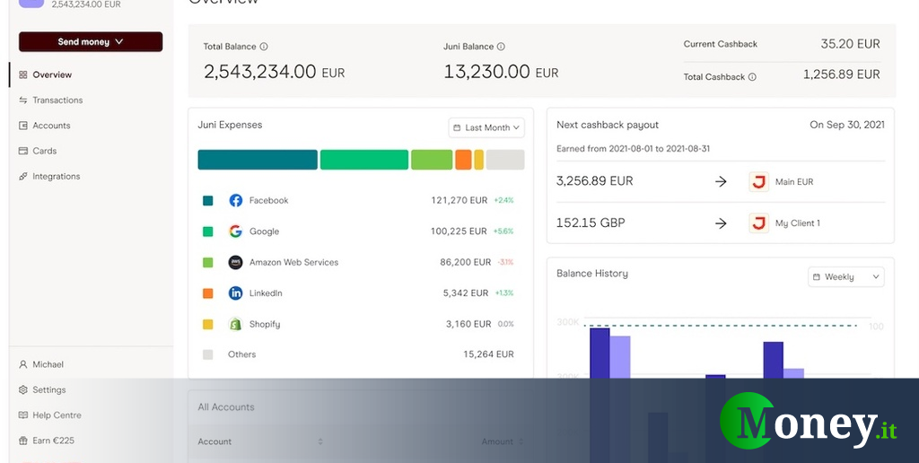Click the My Client 1 account J icon
The width and height of the screenshot is (919, 463).
[x=759, y=223]
